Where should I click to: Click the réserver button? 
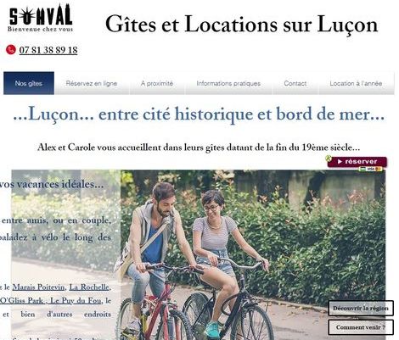tap(357, 162)
